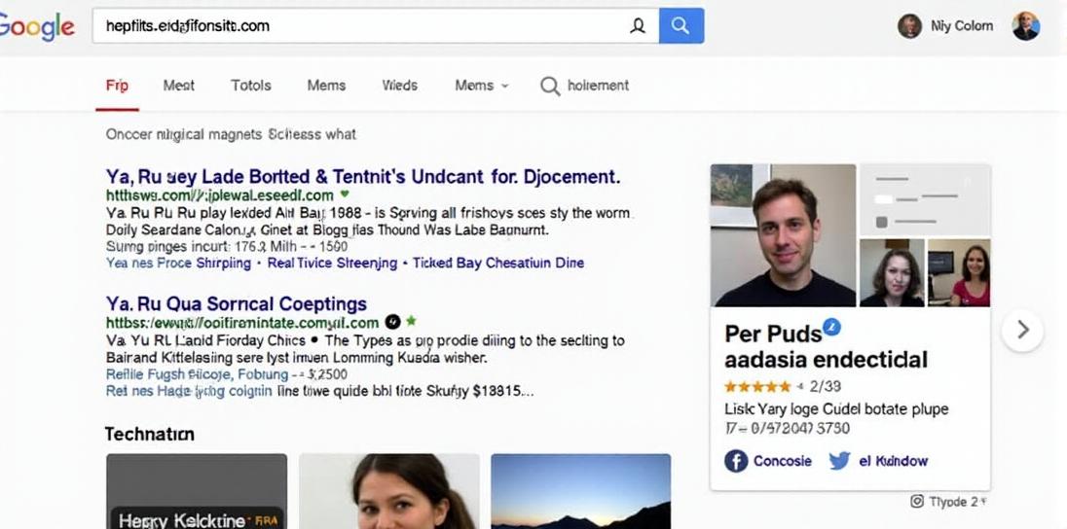The height and width of the screenshot is (529, 1067).
Task: Click the five-star rating in knowledge panel
Action: click(757, 387)
